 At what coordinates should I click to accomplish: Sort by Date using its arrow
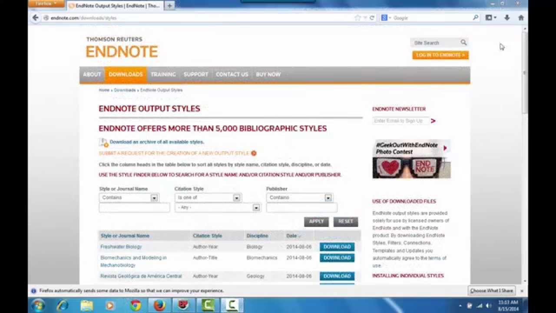point(299,236)
